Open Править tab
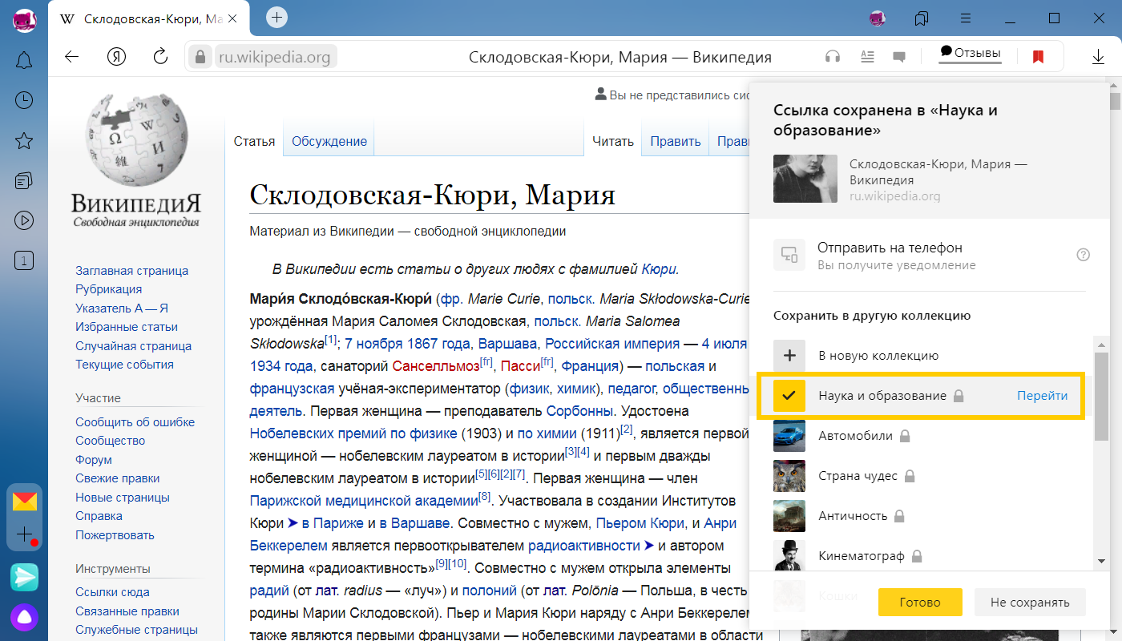Image resolution: width=1122 pixels, height=641 pixels. pos(676,141)
